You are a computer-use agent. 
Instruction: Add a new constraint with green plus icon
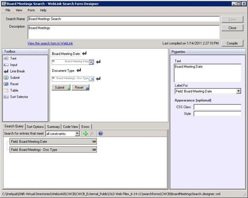(86, 133)
